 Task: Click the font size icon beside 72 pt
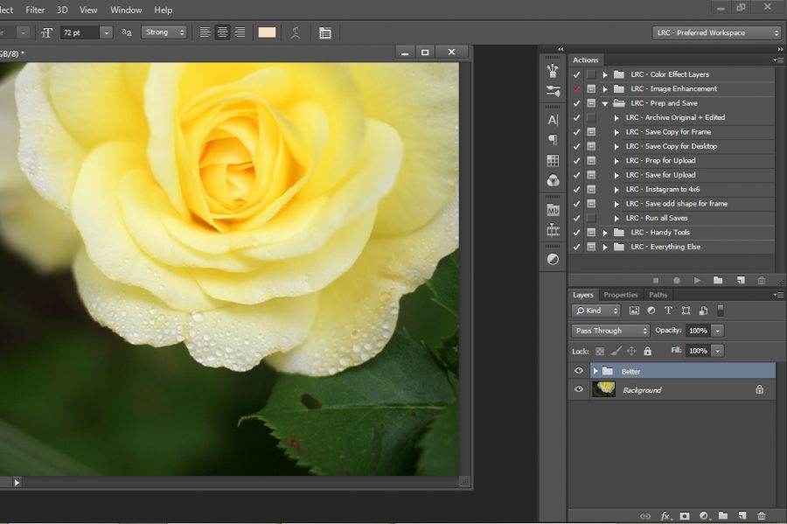[x=46, y=33]
